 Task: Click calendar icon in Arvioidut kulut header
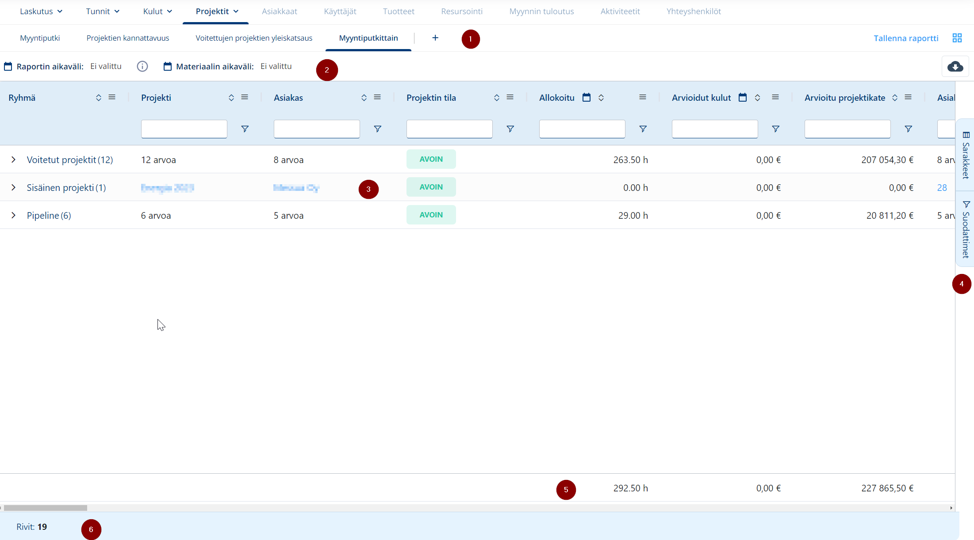tap(743, 97)
